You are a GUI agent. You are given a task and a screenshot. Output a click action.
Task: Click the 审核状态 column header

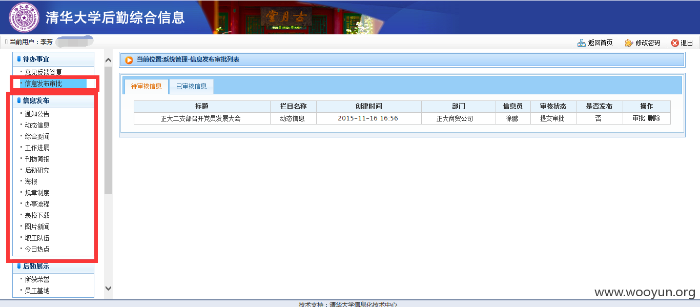coord(553,106)
